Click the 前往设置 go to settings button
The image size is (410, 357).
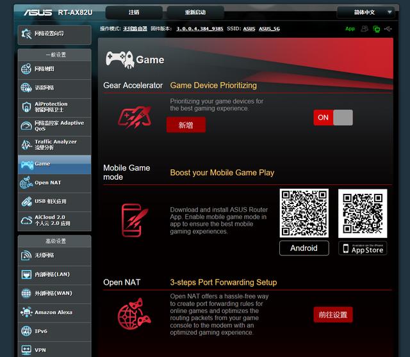tap(333, 315)
